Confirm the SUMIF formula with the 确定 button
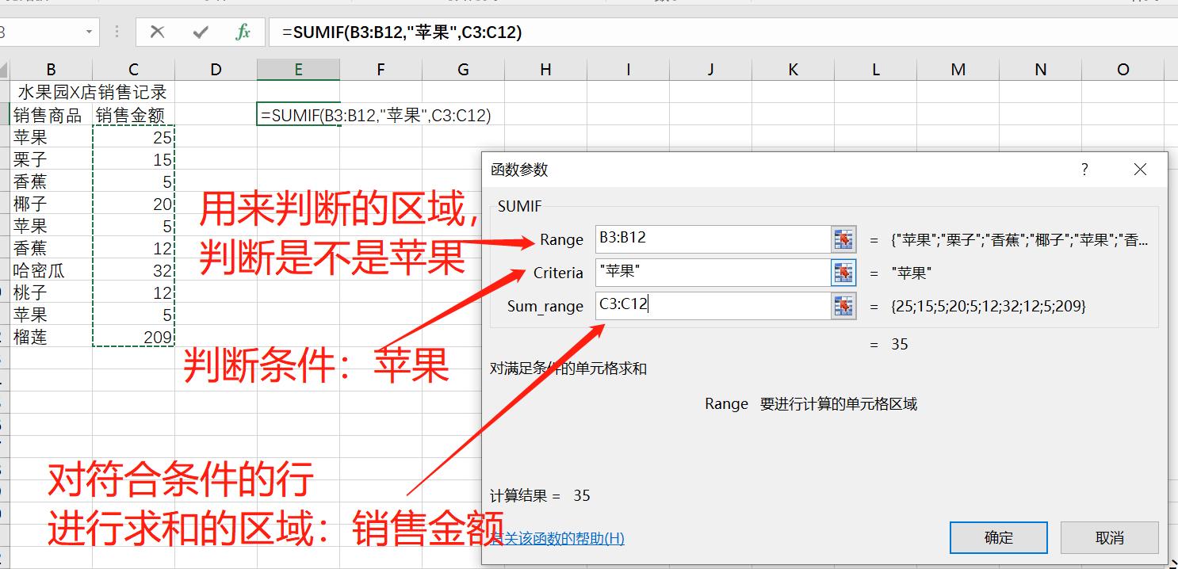 [x=998, y=537]
